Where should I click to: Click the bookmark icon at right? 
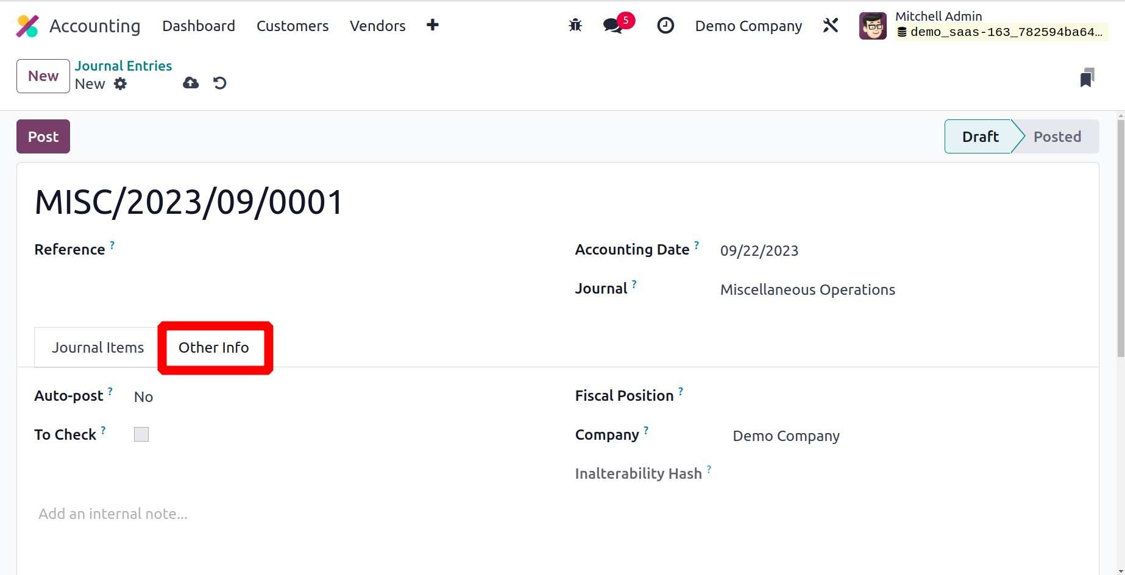pyautogui.click(x=1087, y=78)
